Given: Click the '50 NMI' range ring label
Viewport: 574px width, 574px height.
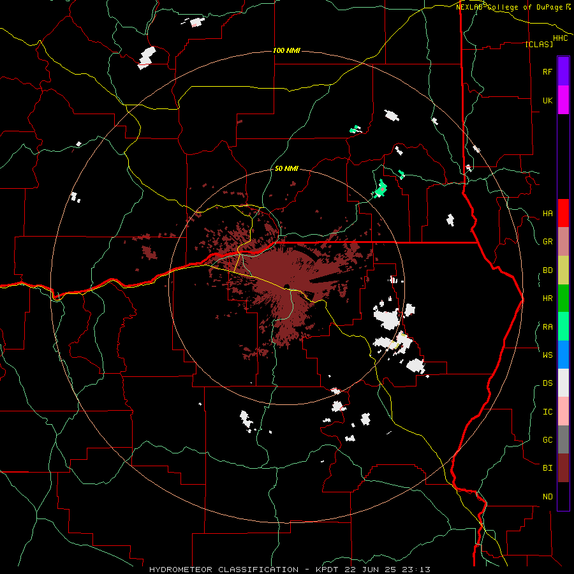Looking at the screenshot, I should [286, 169].
